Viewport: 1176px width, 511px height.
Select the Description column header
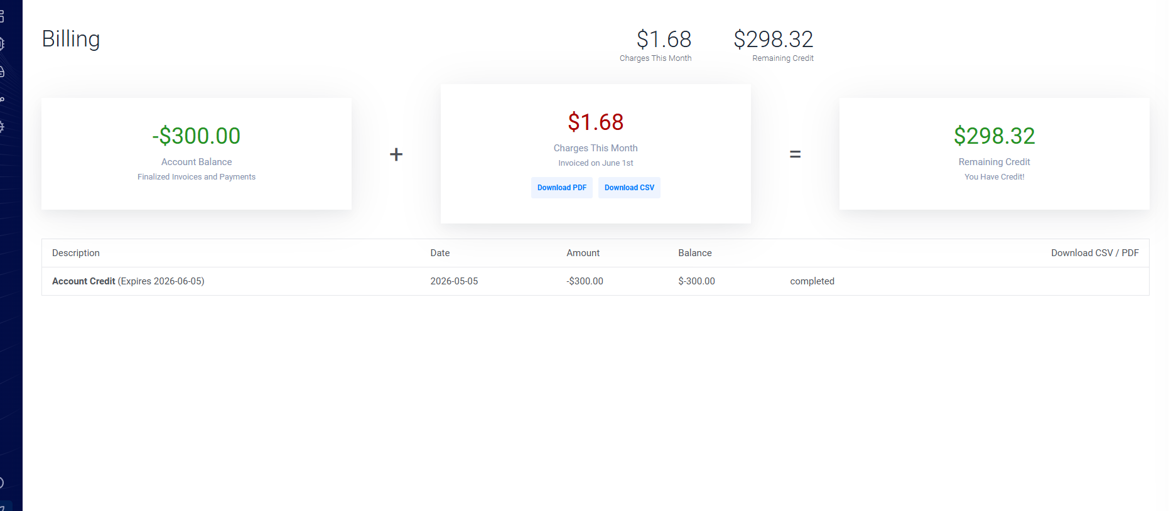click(76, 253)
